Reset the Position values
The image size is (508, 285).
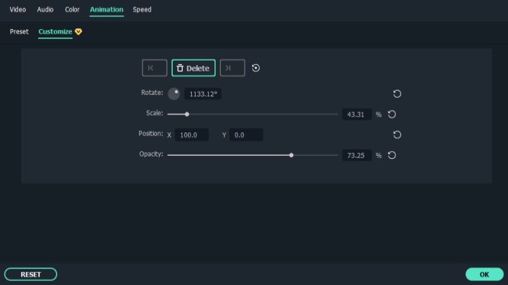click(x=397, y=135)
